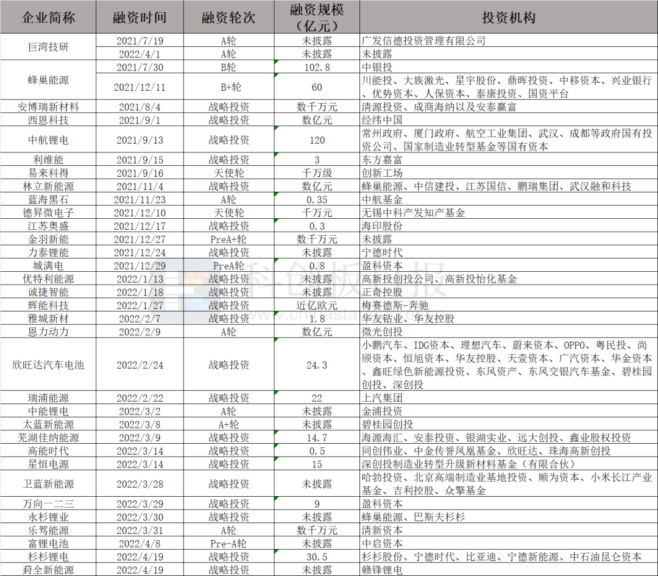The image size is (658, 576).
Task: Click round cell PreA+轮
Action: coord(228,239)
